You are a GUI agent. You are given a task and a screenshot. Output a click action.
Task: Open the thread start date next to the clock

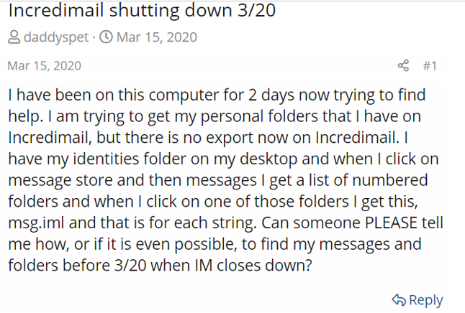157,37
